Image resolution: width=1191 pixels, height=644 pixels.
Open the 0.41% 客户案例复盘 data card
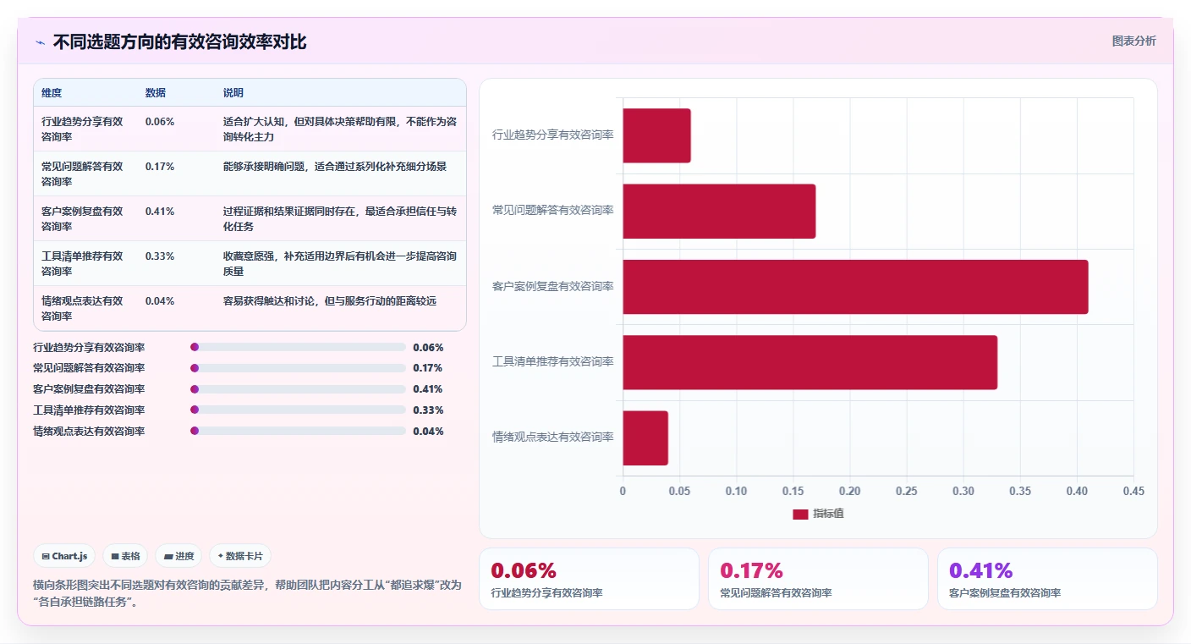click(x=1047, y=579)
